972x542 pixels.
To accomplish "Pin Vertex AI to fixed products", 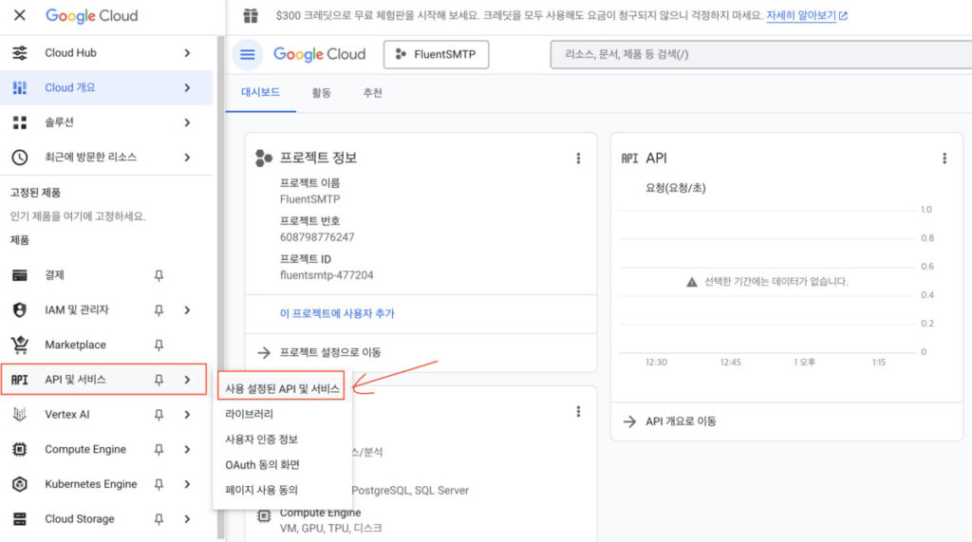I will tap(159, 414).
